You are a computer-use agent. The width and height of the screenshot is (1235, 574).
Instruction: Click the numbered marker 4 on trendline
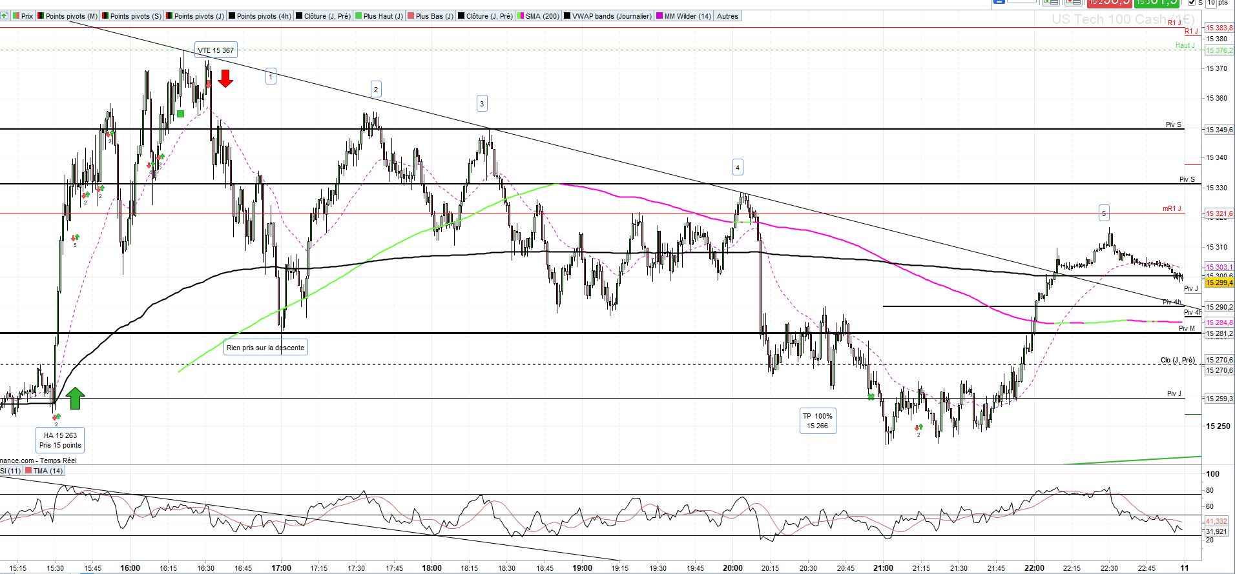click(738, 168)
